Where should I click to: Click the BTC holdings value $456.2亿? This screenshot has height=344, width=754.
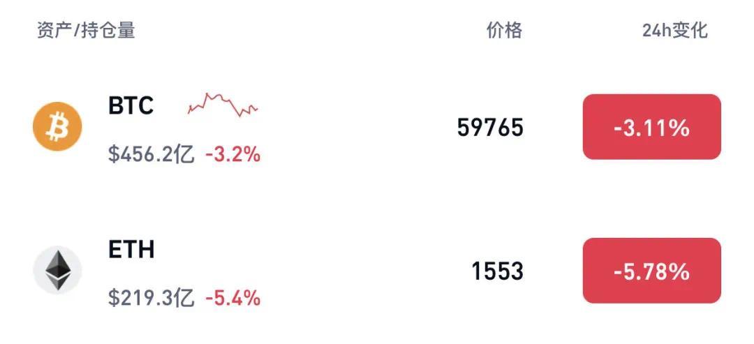pos(151,155)
